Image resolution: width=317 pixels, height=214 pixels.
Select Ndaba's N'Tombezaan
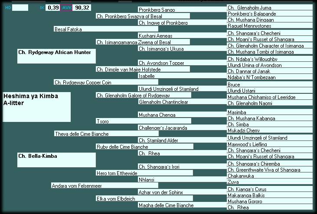tap(270, 77)
